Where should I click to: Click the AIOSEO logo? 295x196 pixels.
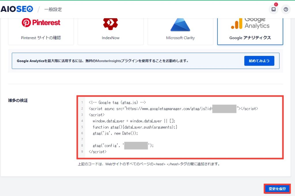pyautogui.click(x=17, y=9)
